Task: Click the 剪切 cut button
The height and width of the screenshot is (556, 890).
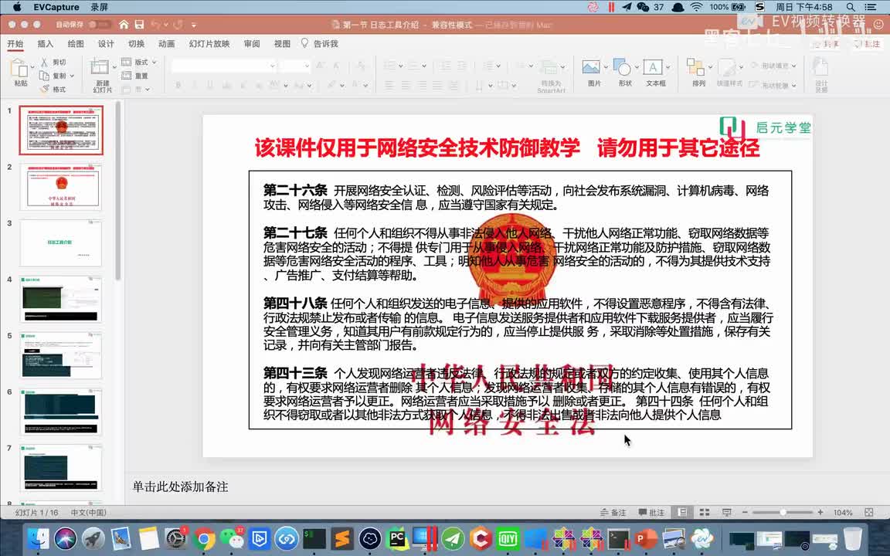Action: [53, 63]
